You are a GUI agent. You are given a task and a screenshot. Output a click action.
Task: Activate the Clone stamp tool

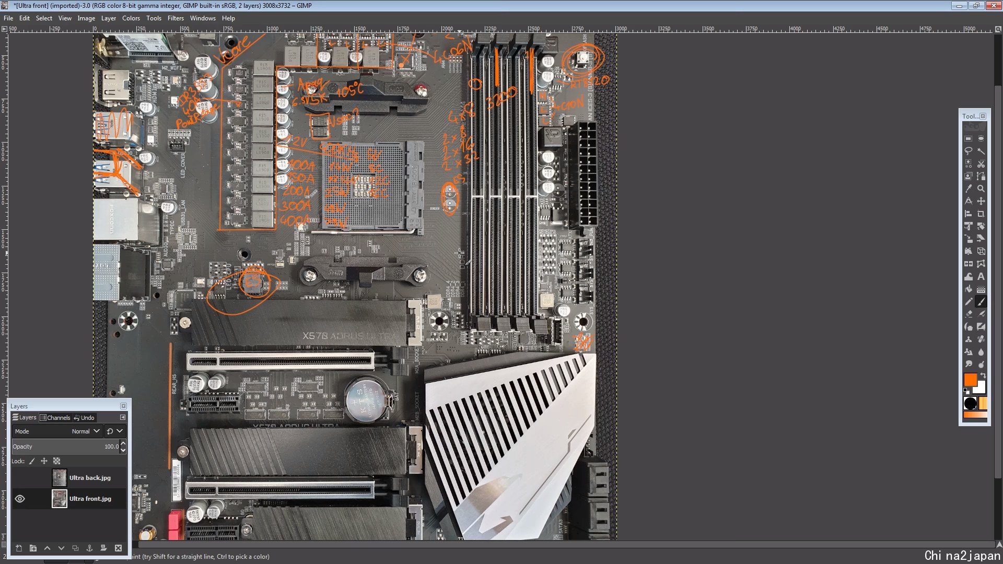tap(968, 339)
